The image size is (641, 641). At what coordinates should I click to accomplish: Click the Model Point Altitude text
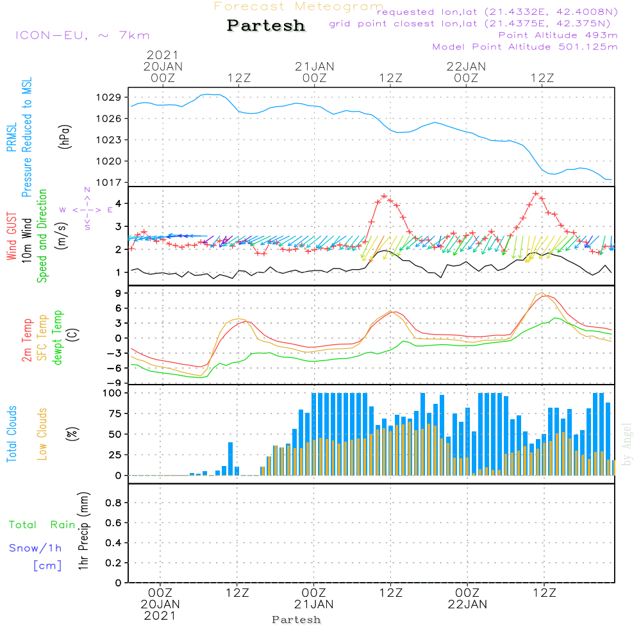pos(525,47)
